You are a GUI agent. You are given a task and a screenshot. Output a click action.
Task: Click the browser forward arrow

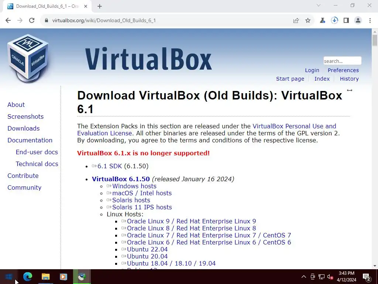click(x=20, y=21)
